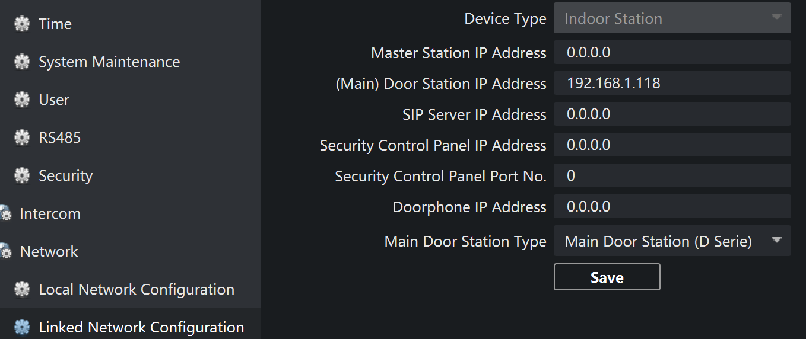Click the gear icon next to RS485
Viewport: 806px width, 339px height.
tap(22, 138)
